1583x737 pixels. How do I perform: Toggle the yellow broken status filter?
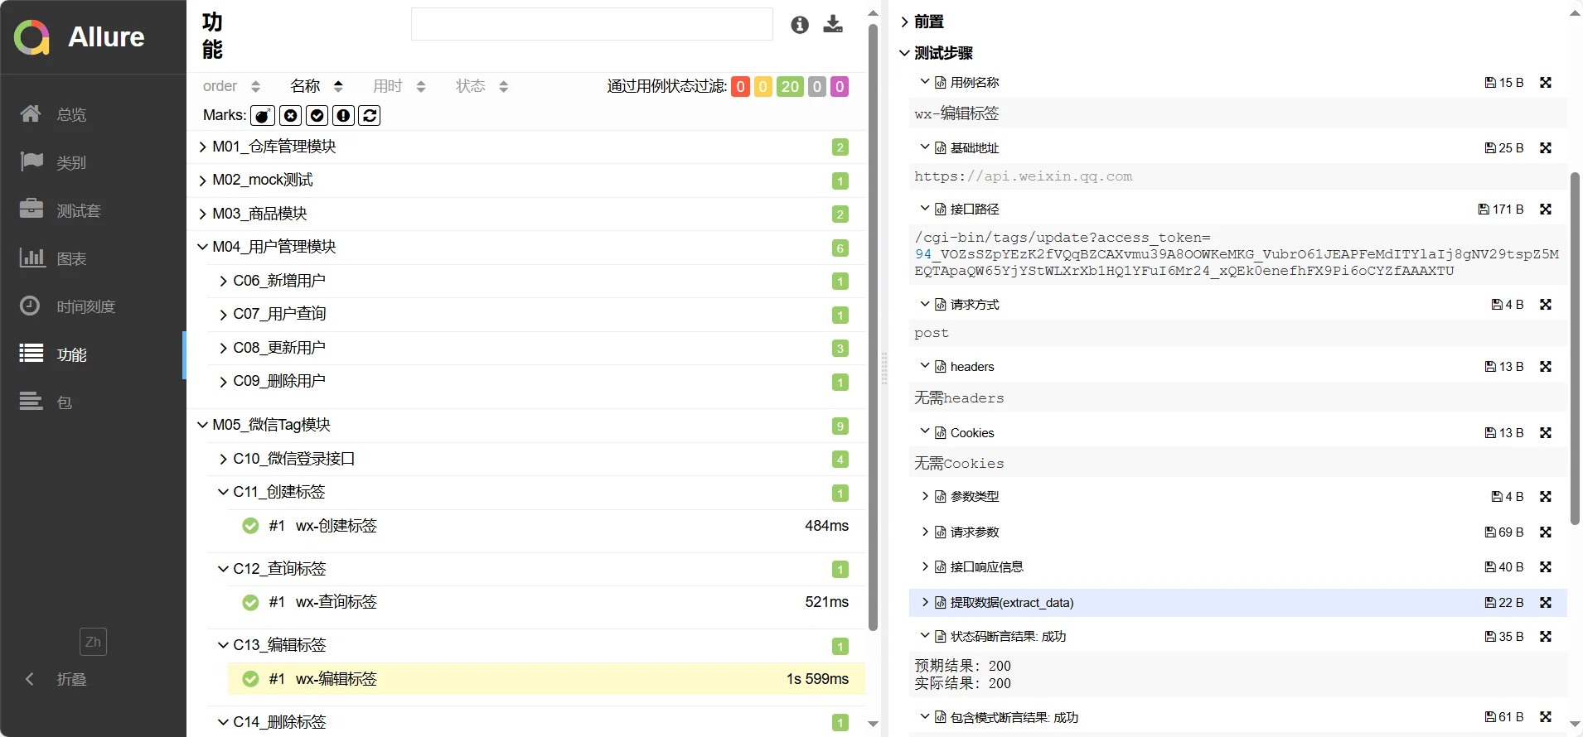(x=763, y=87)
